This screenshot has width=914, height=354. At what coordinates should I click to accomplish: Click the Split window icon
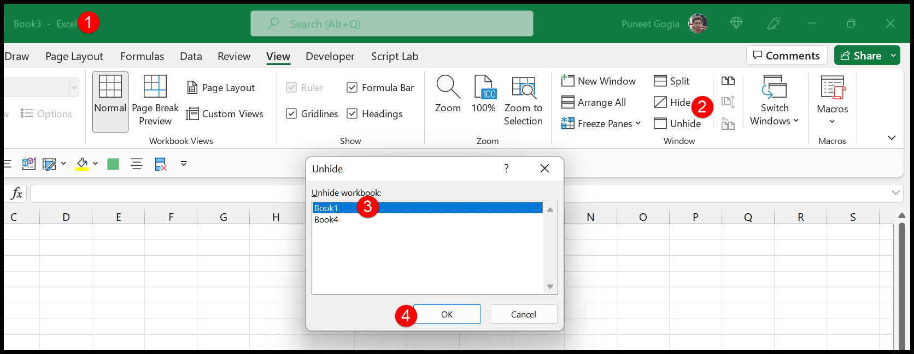click(x=660, y=81)
